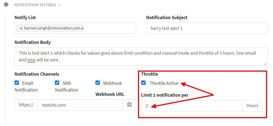Turn off Throttle Active checkbox
Screen dimensions: 273x126
[143, 83]
